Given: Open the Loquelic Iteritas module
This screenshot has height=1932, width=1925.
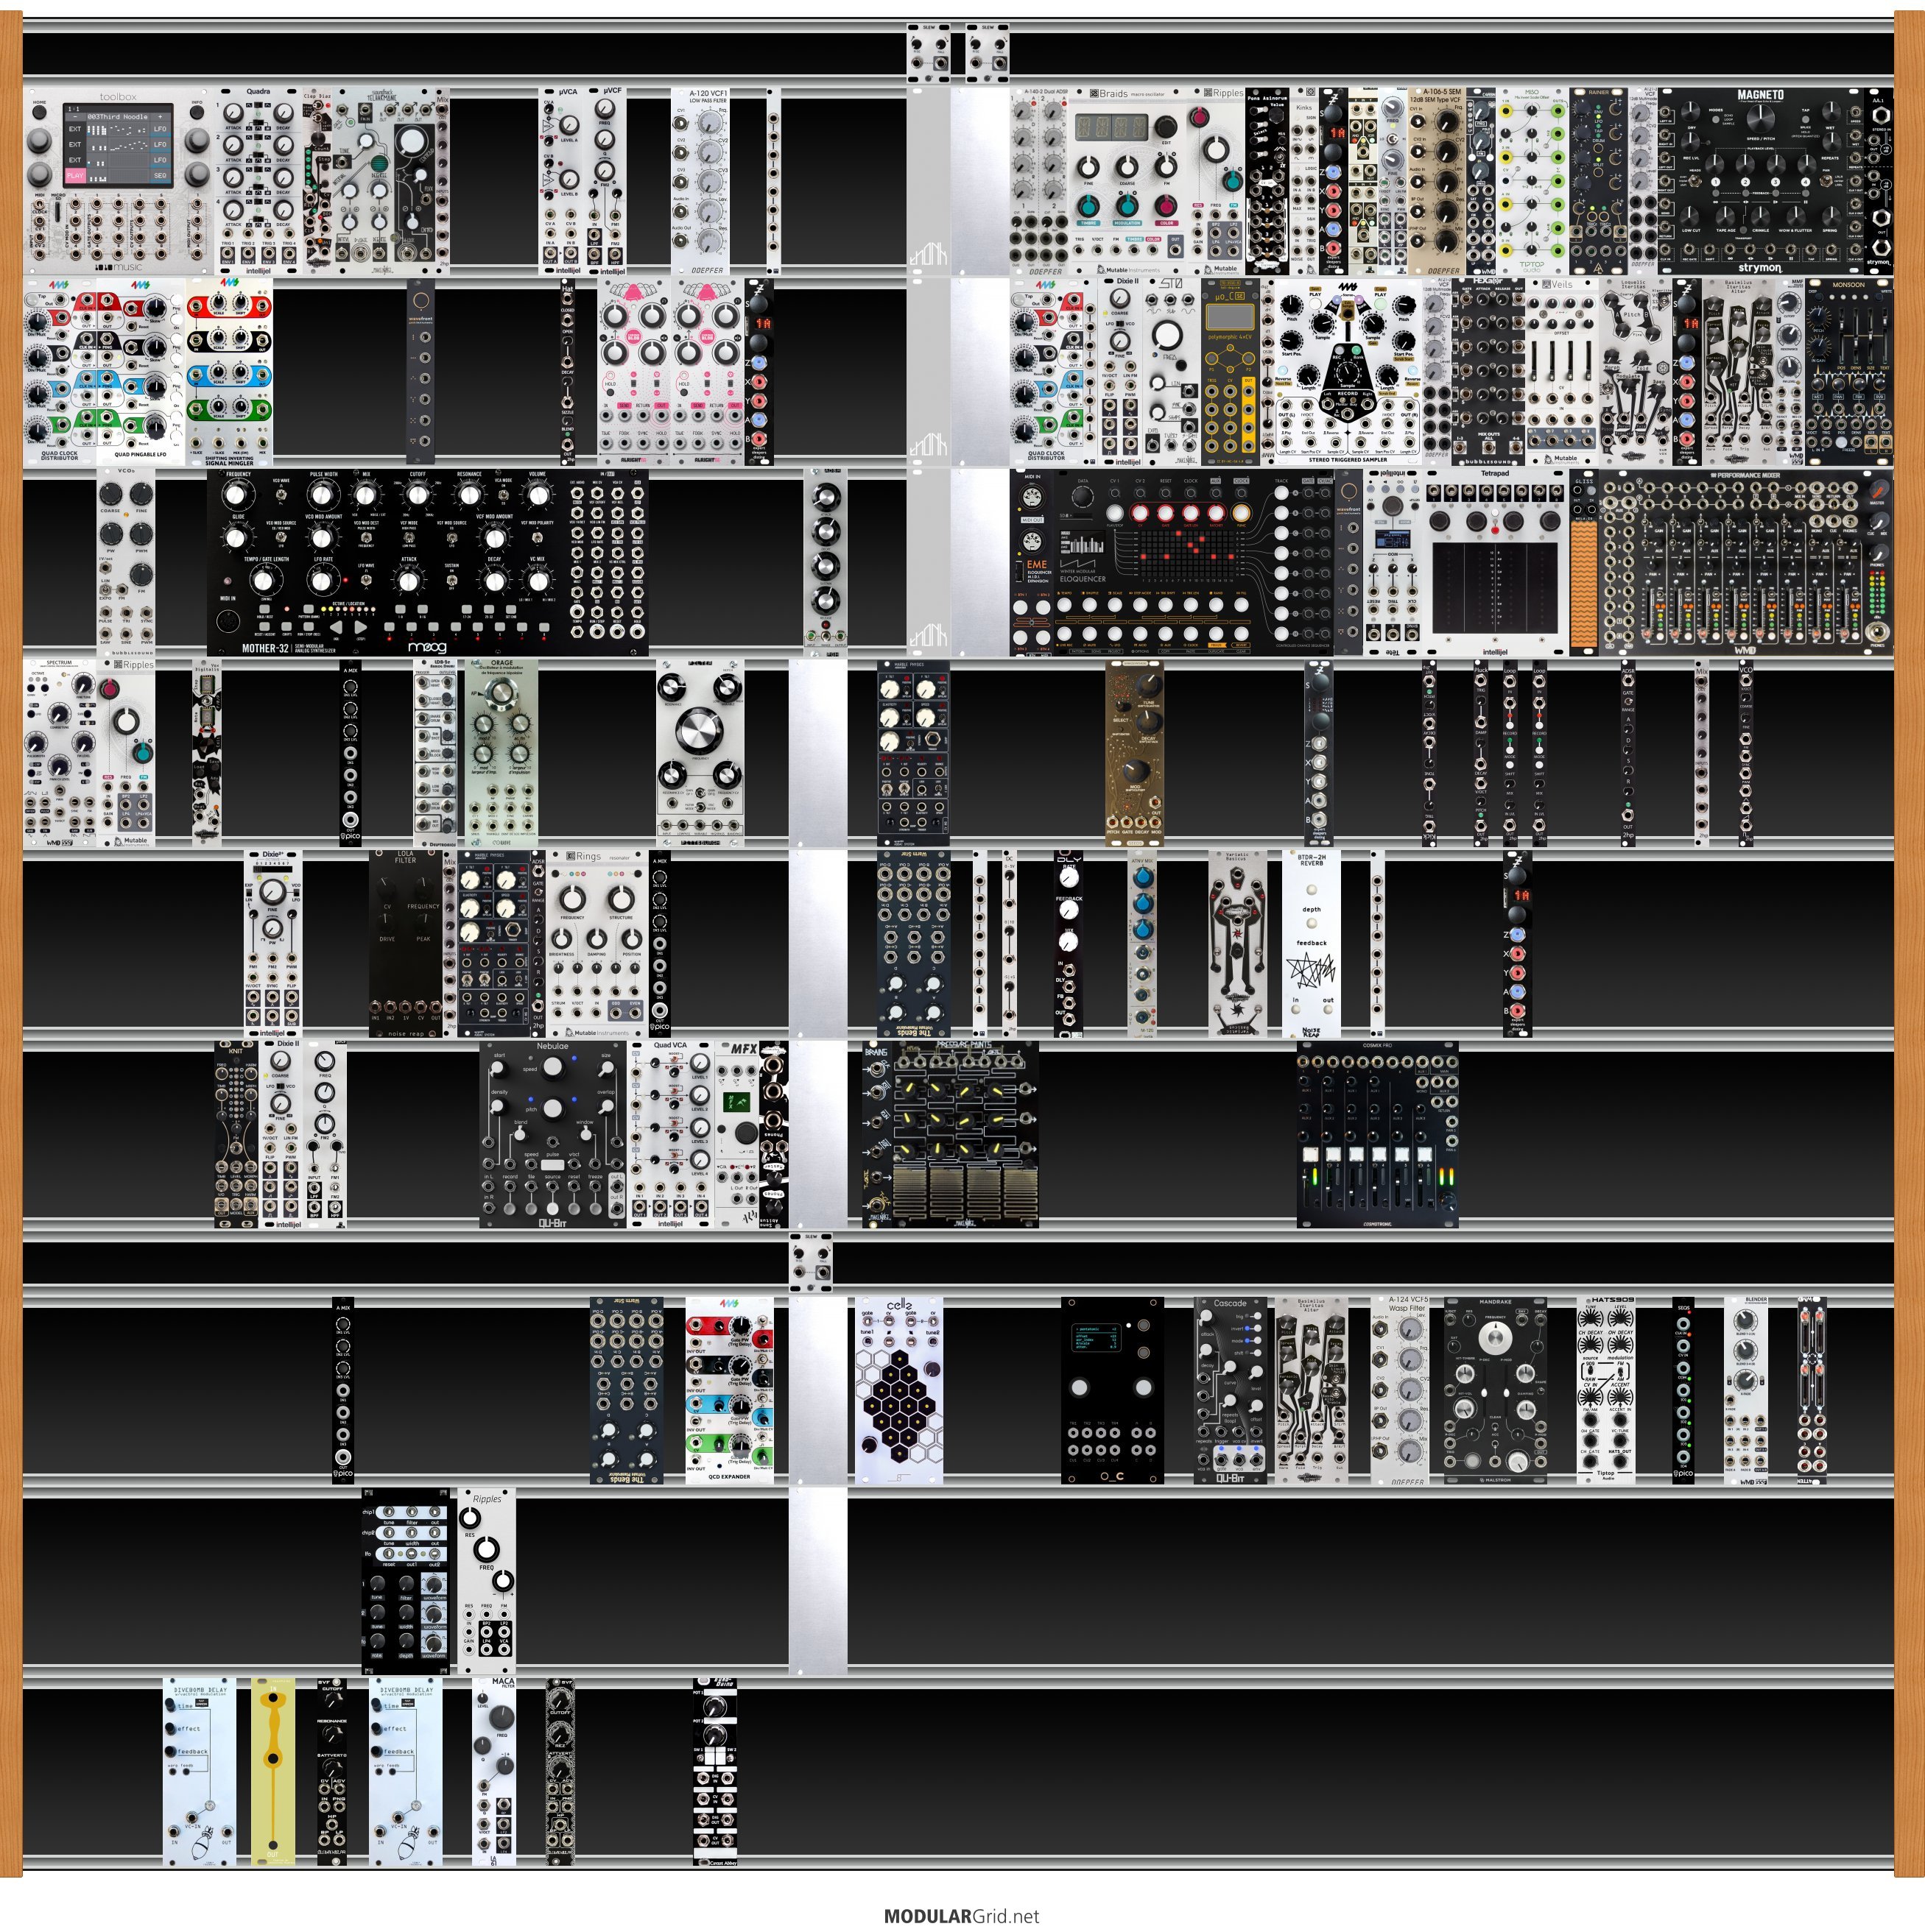Looking at the screenshot, I should pos(1636,372).
